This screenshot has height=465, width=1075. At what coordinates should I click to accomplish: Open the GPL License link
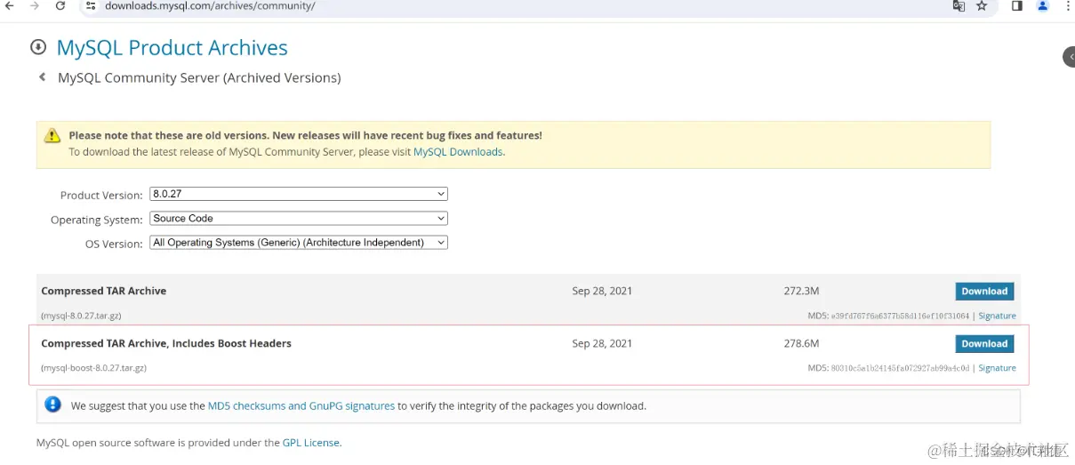310,442
